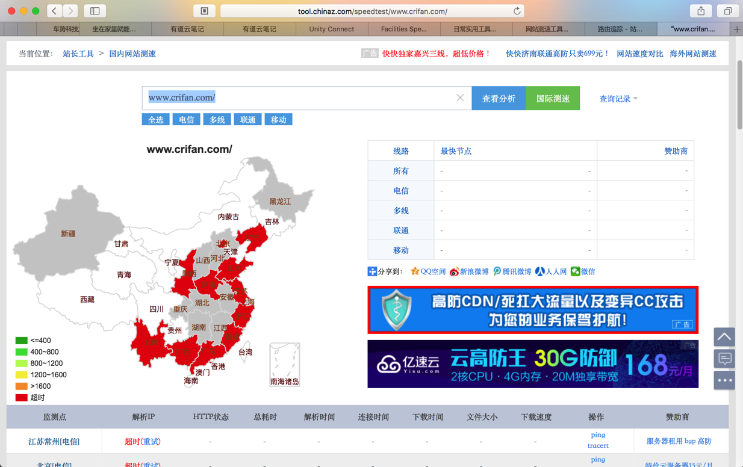
Task: Click the Safari address bar
Action: point(372,11)
